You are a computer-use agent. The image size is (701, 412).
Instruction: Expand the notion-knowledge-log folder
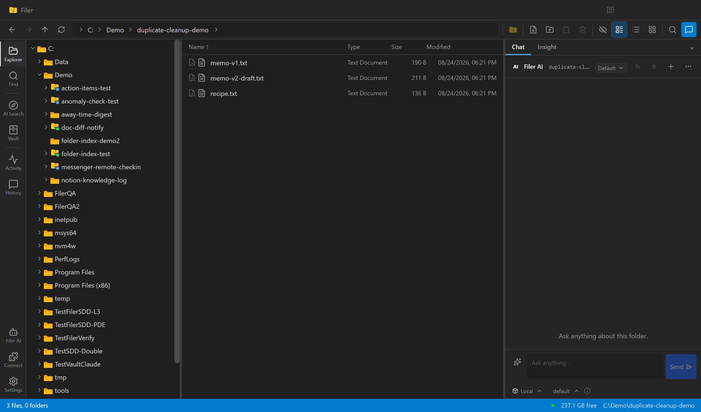tap(46, 180)
